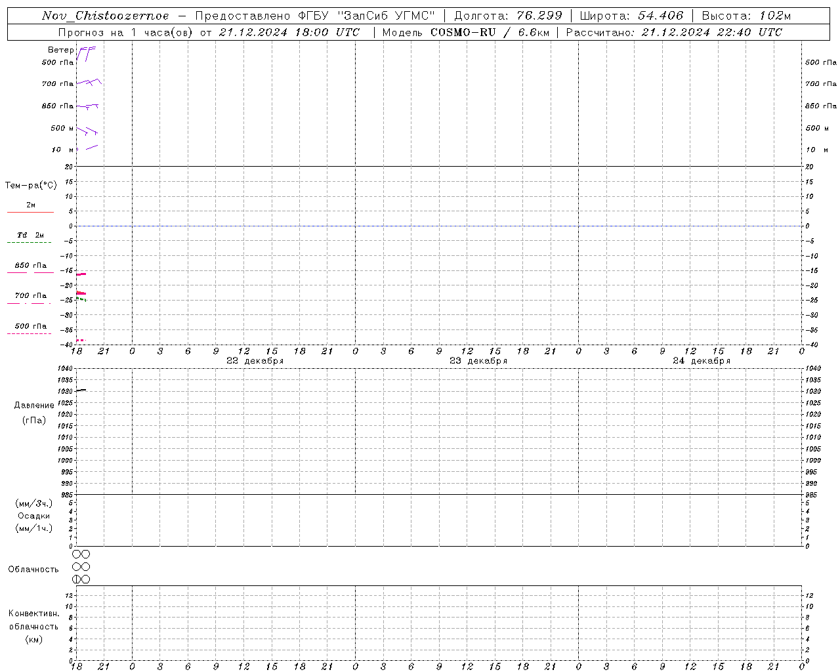The height and width of the screenshot is (672, 840).
Task: Click the Ветер section label
Action: pyautogui.click(x=61, y=50)
